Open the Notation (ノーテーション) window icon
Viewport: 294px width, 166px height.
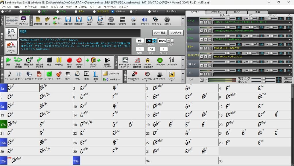click(9, 76)
